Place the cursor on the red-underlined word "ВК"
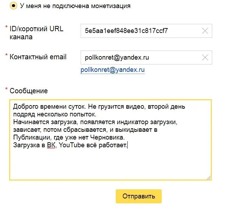Viewport: 228px width, 210px height. click(51, 145)
